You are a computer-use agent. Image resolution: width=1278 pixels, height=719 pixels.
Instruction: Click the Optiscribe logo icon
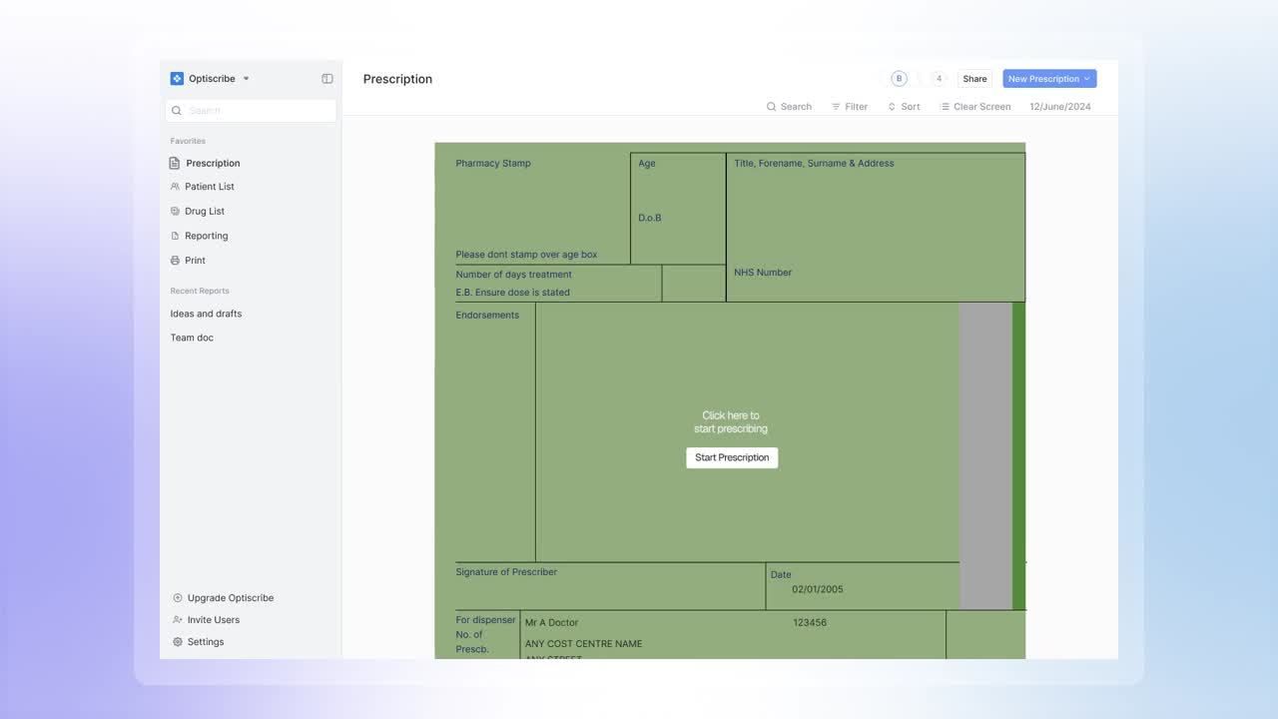177,79
